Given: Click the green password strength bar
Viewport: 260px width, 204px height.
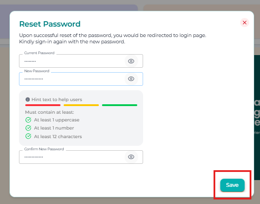Looking at the screenshot, I should click(x=120, y=105).
